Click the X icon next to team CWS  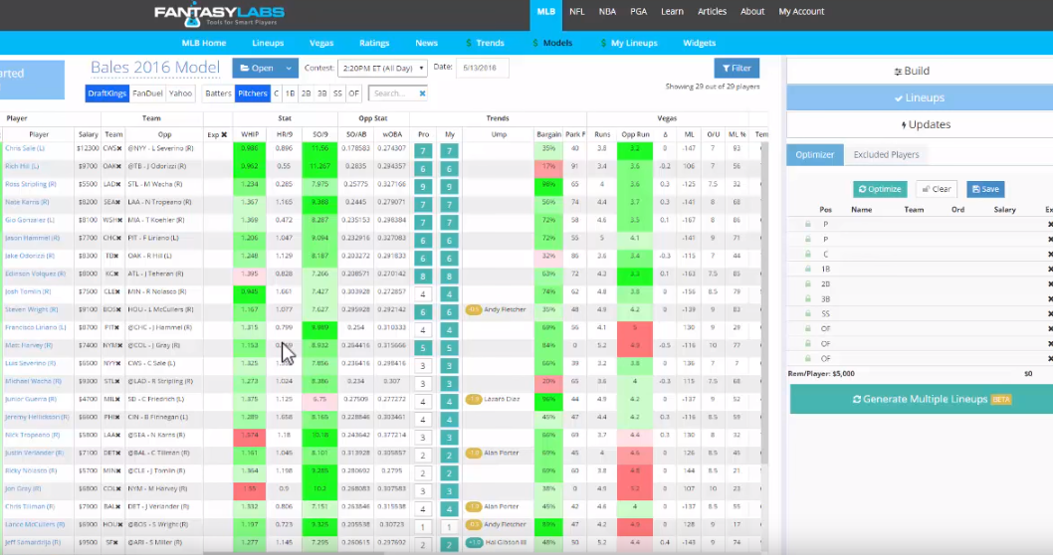(x=119, y=148)
